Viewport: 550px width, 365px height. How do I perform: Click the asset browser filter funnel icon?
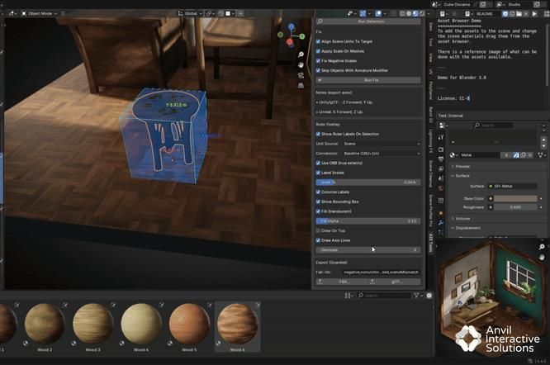pos(416,296)
